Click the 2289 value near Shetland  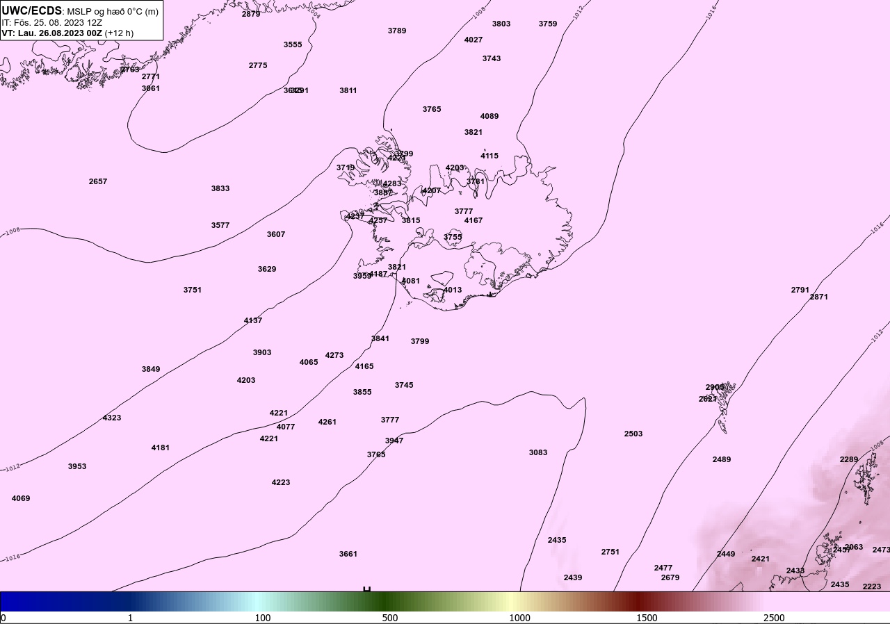pos(849,459)
